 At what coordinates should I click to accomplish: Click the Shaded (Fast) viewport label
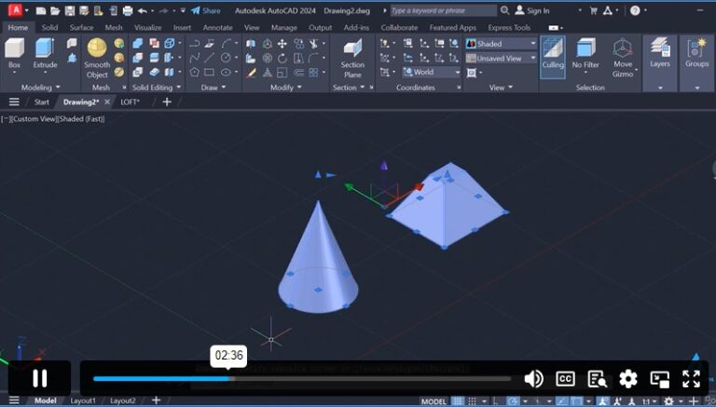(x=81, y=119)
